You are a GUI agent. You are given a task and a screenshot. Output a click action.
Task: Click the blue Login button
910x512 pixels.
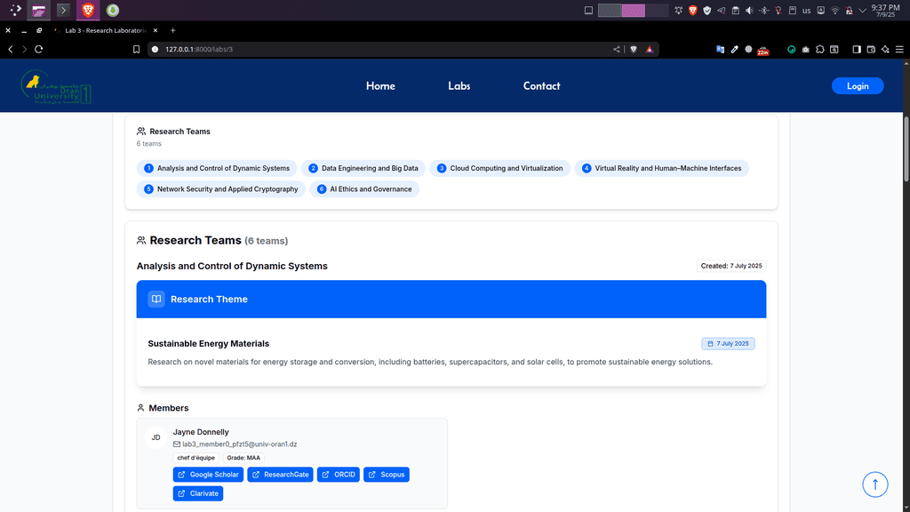tap(858, 86)
